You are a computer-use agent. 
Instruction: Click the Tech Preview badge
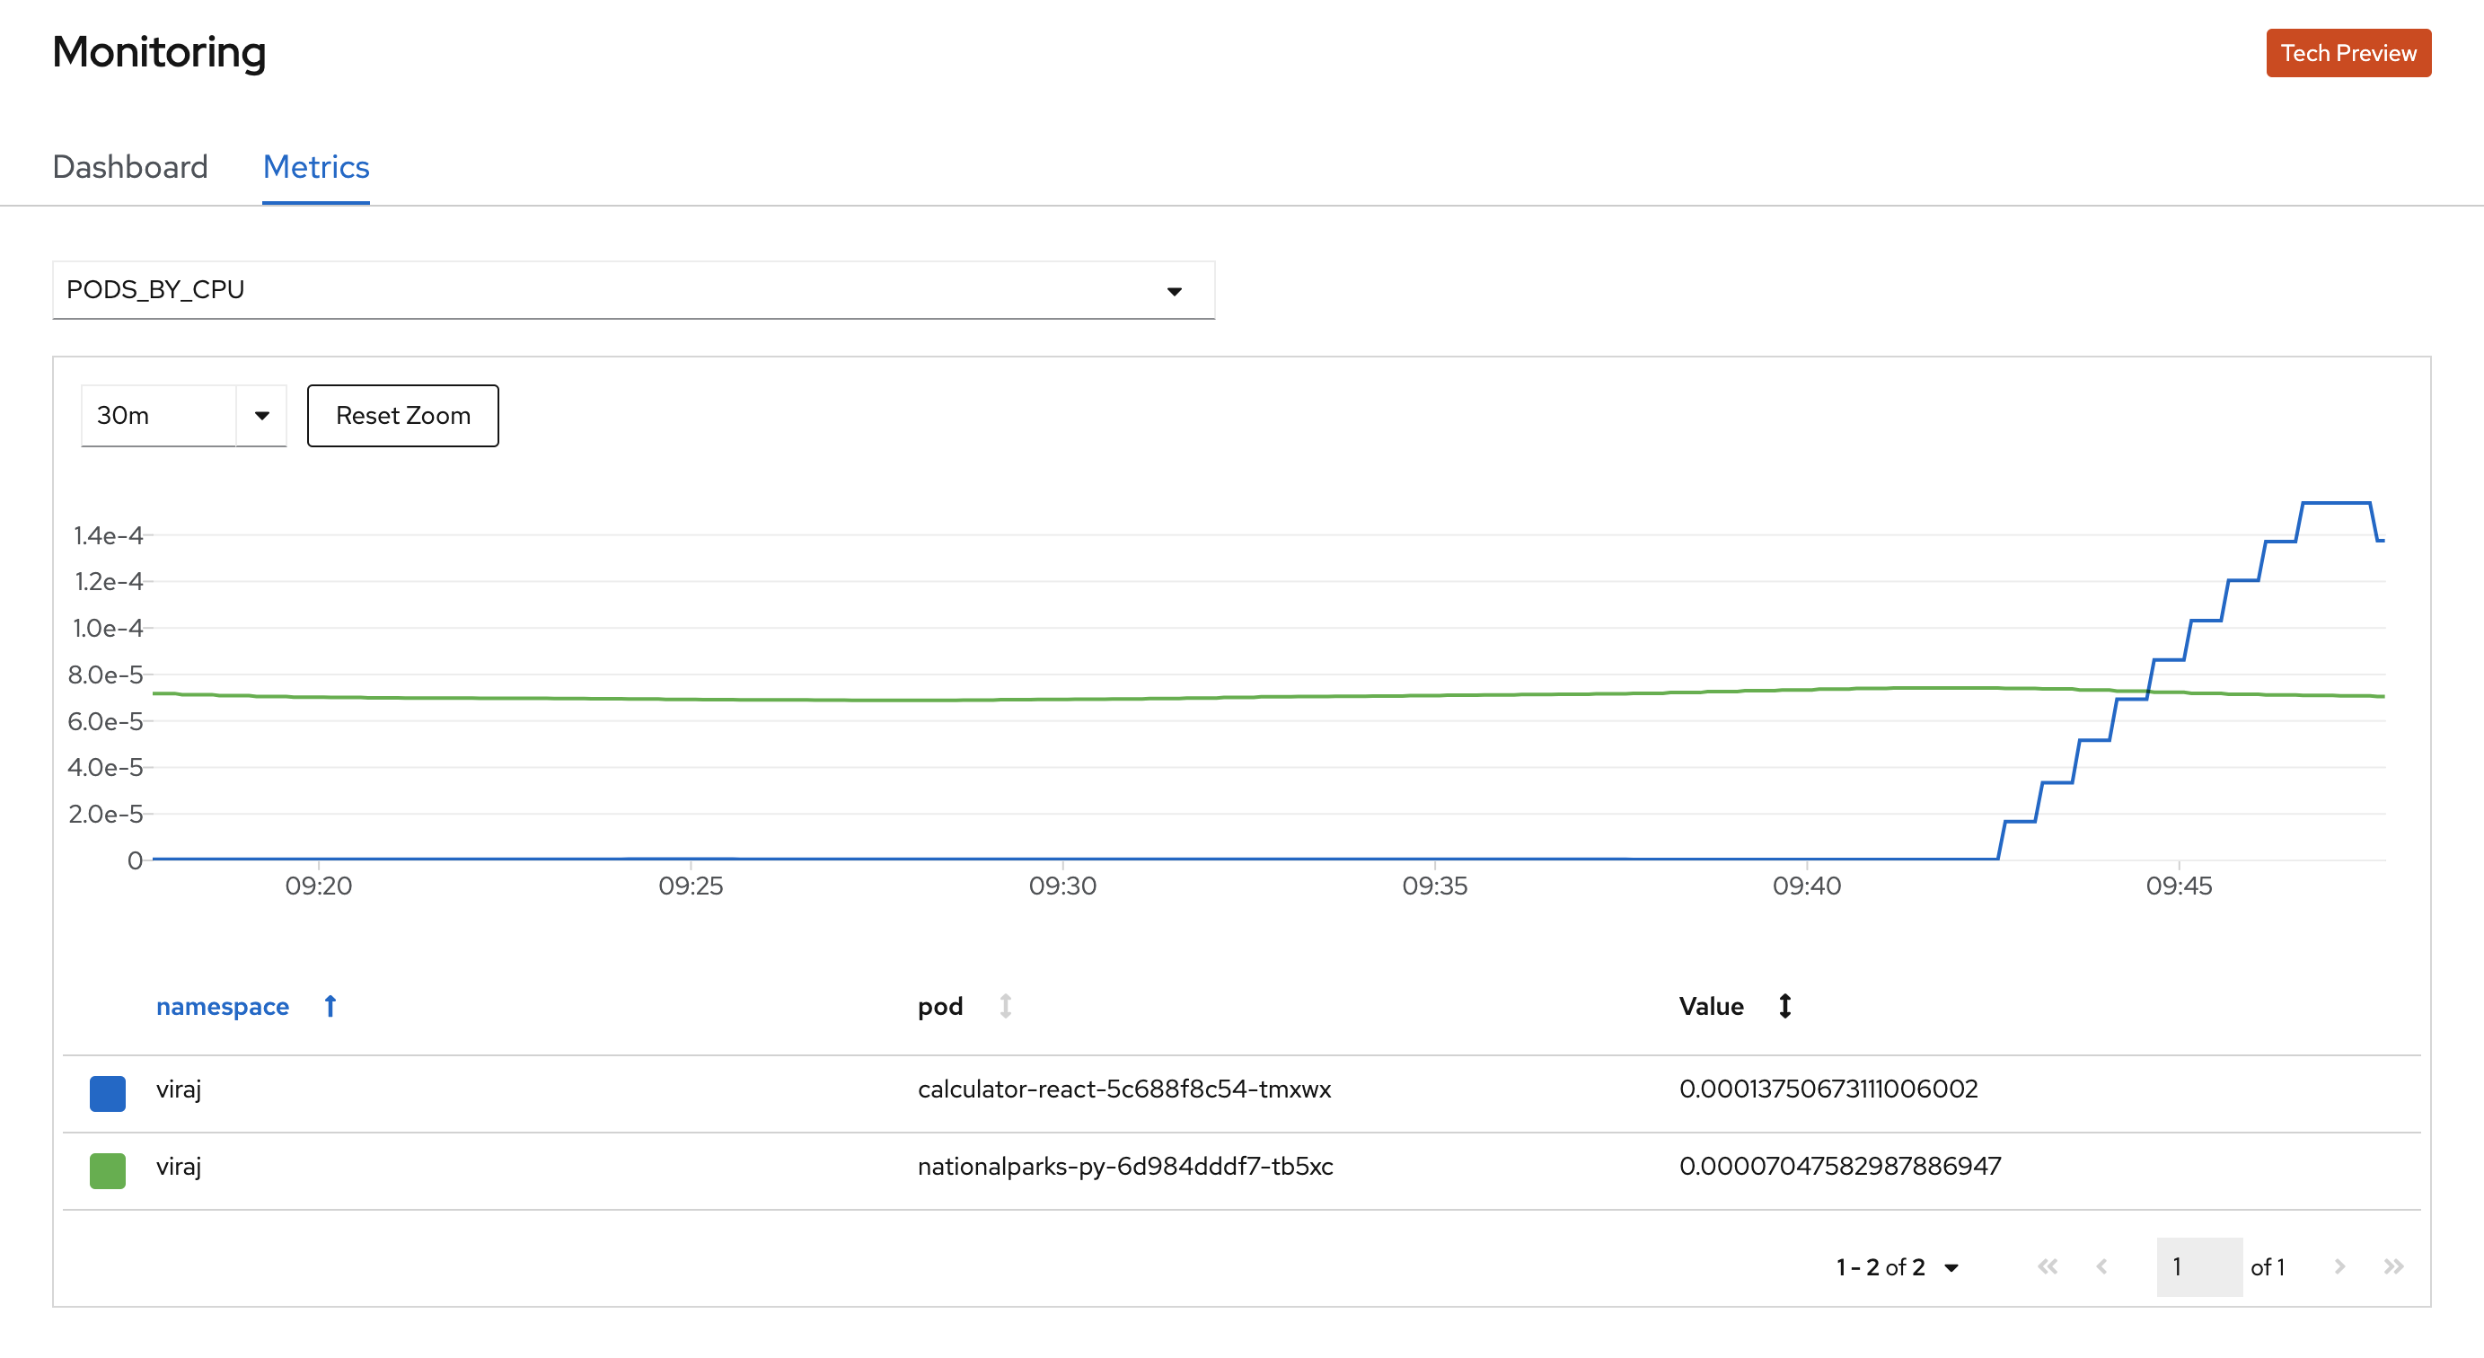coord(2347,53)
